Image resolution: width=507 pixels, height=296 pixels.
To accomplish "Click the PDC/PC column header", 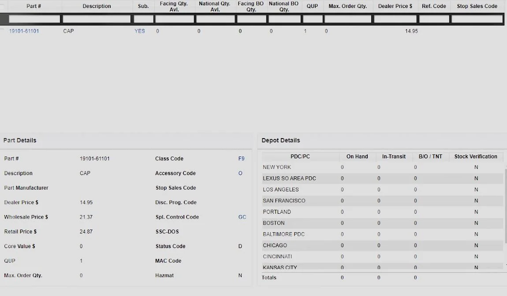I will click(x=300, y=157).
